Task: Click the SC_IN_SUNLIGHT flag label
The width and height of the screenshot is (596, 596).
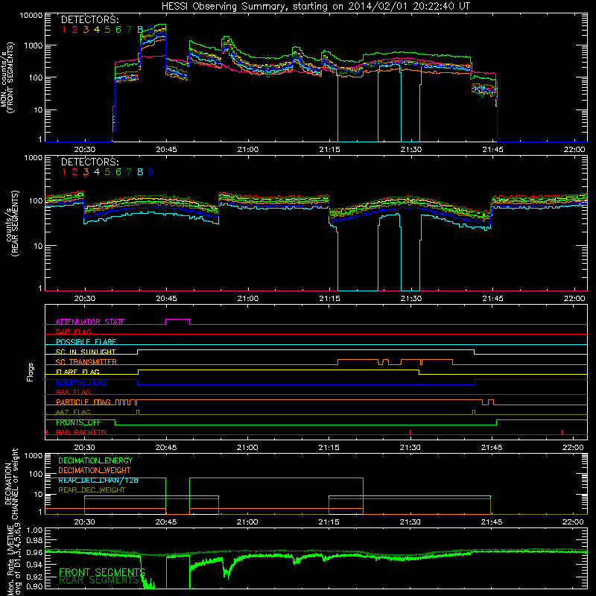Action: click(x=86, y=352)
